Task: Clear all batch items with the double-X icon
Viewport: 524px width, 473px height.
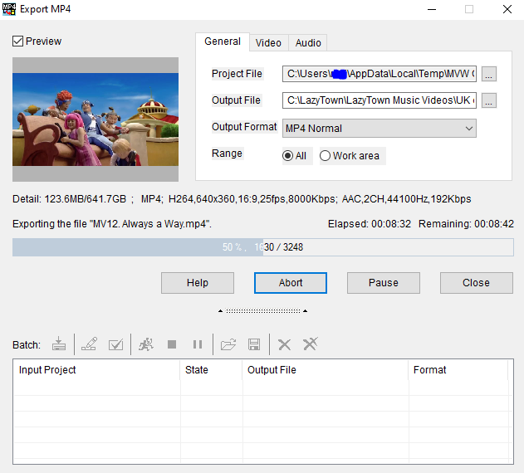Action: (x=311, y=344)
